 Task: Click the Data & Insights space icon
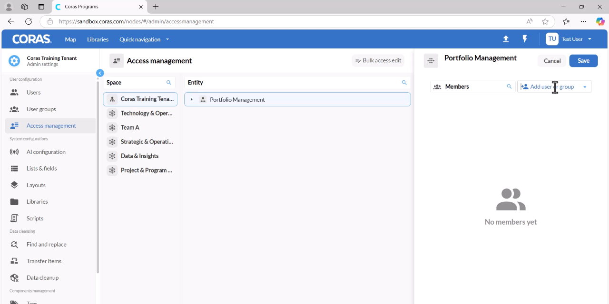coord(112,156)
